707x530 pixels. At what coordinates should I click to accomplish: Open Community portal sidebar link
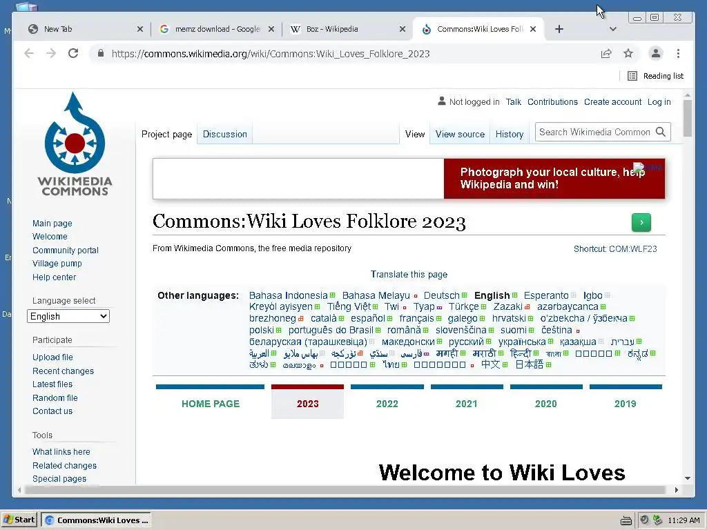(x=66, y=250)
